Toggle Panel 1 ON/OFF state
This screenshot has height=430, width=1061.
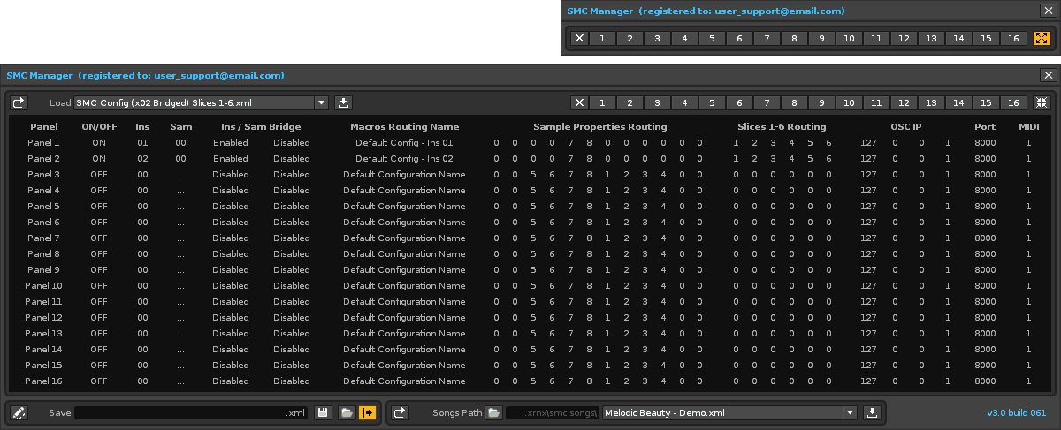[99, 142]
